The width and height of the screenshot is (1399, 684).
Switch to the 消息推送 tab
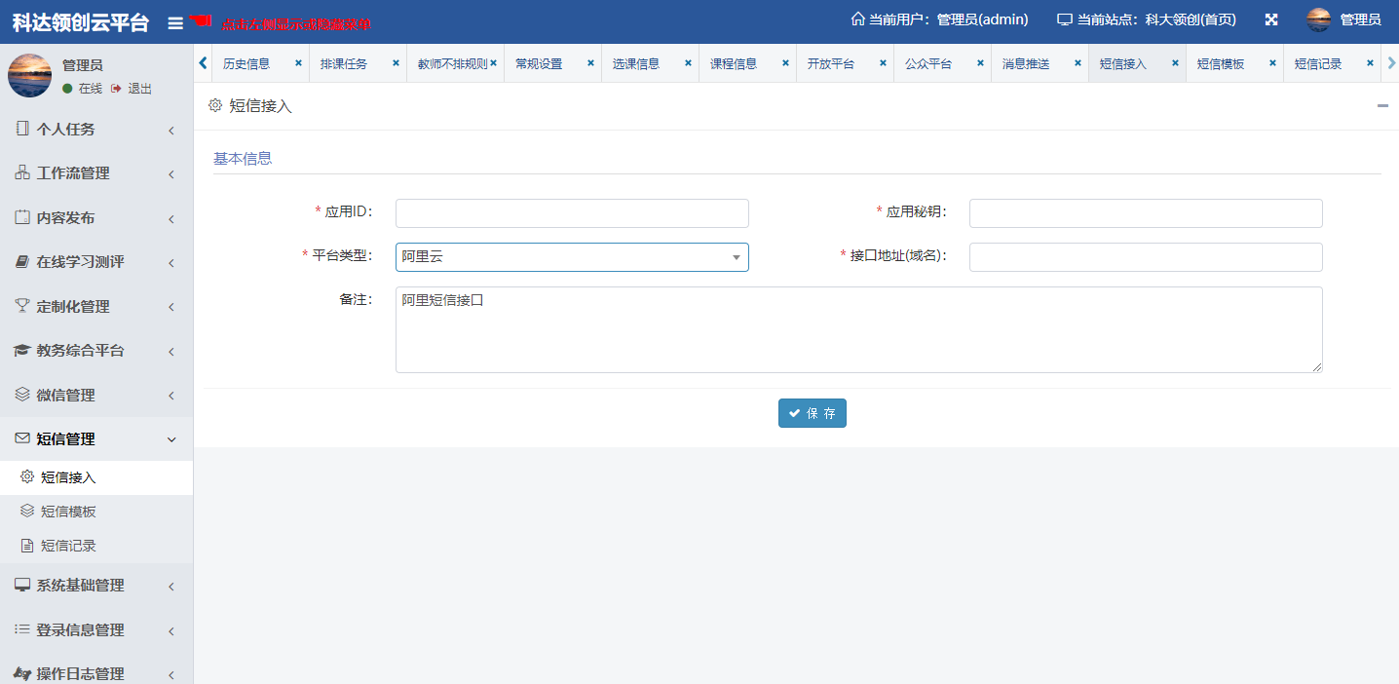point(1026,63)
